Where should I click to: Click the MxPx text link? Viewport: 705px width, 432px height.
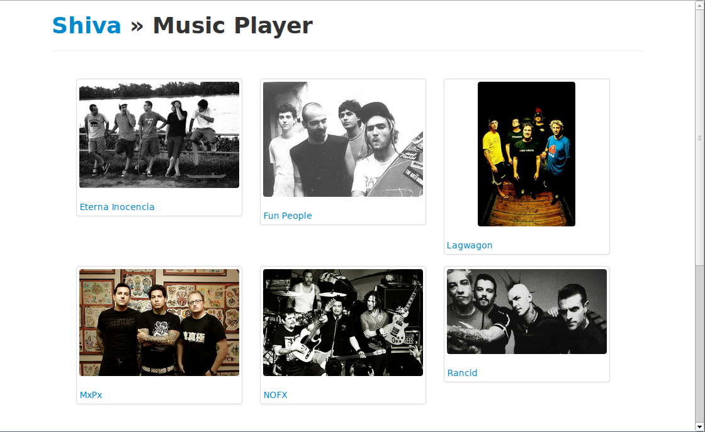pyautogui.click(x=91, y=395)
